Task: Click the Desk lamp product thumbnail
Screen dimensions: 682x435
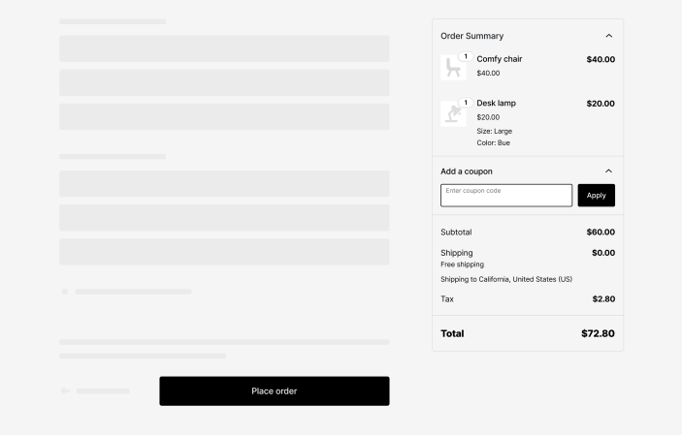Action: coord(452,114)
